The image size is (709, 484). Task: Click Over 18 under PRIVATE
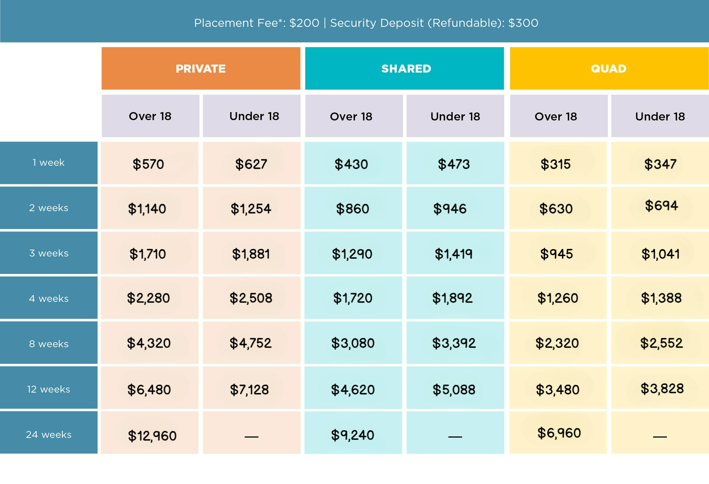coord(150,116)
